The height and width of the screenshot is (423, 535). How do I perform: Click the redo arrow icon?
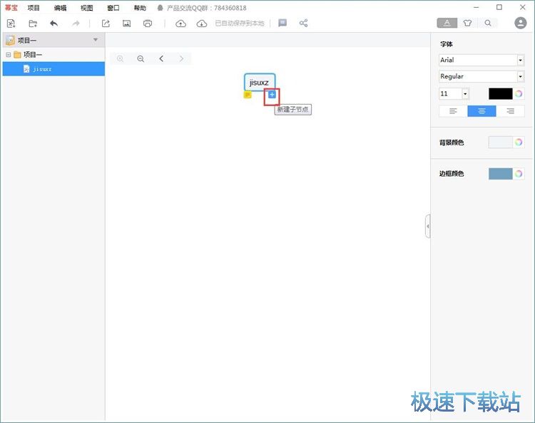[x=76, y=23]
